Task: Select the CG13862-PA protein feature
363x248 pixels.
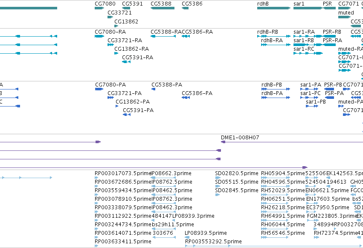Action: [117, 106]
